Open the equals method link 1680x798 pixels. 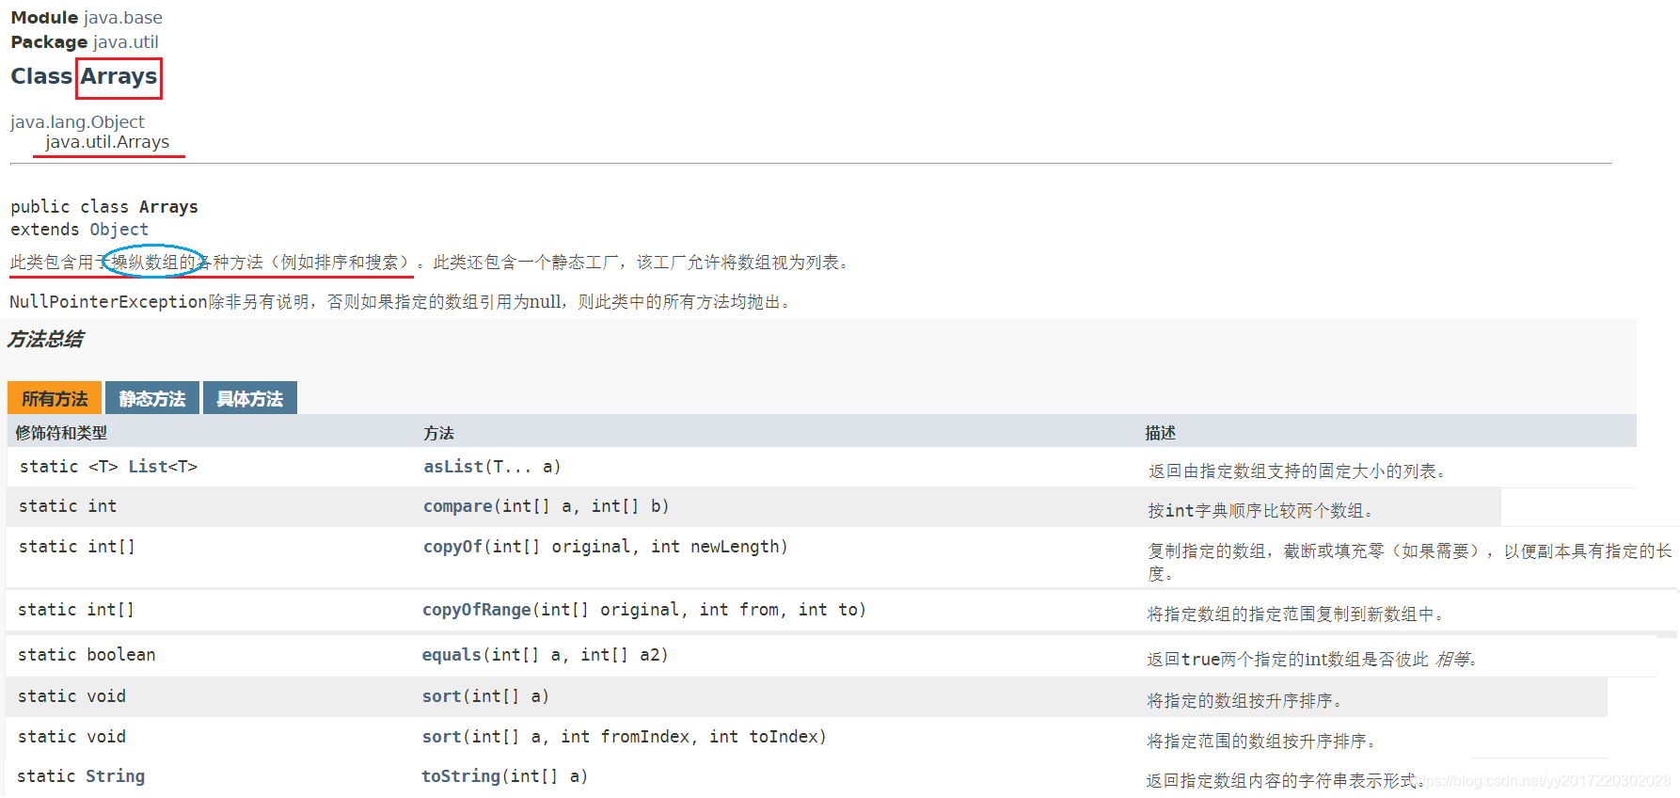tap(452, 655)
